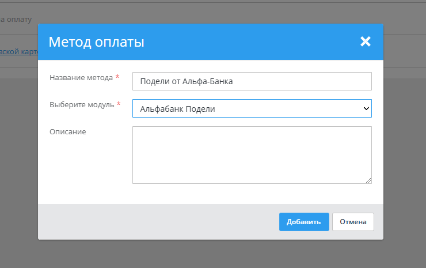The width and height of the screenshot is (426, 268).
Task: Click the Название метода label
Action: (81, 77)
